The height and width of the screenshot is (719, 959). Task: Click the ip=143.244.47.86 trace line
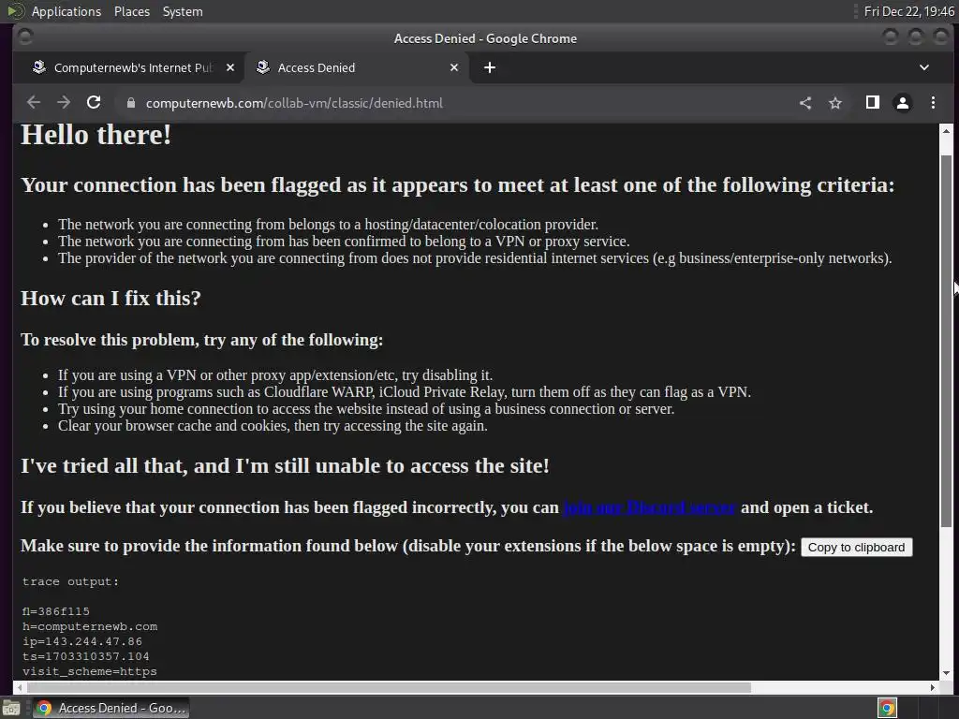coord(82,641)
